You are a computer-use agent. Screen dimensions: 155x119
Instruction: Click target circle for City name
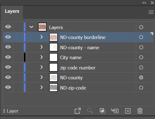(141, 57)
